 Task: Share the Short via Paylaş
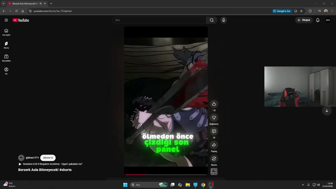[x=214, y=145]
